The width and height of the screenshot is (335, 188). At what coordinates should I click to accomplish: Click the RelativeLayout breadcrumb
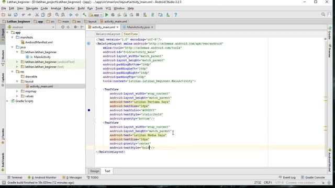tap(108, 34)
